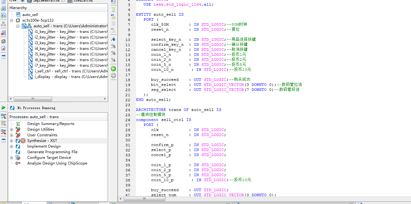Click Hierarchy scrollbar left arrow
Screen dimensions: 411x204
(10, 99)
